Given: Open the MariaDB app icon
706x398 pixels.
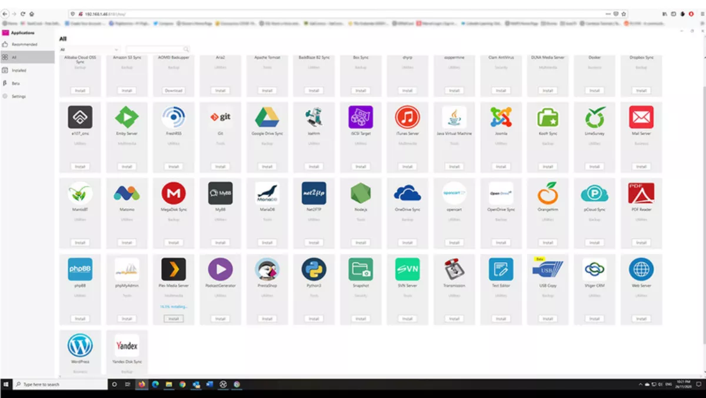Looking at the screenshot, I should point(267,193).
